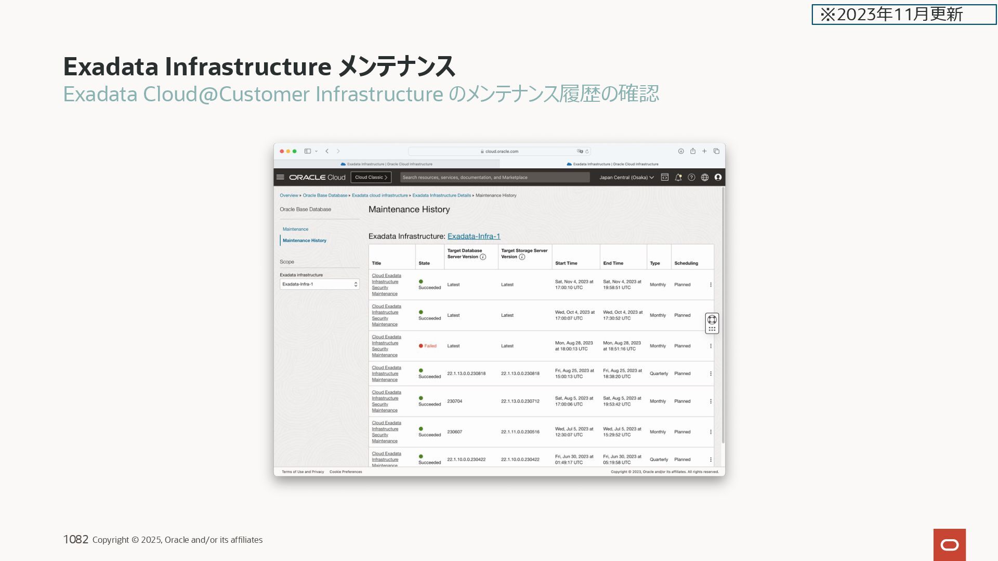Open actions menu for the Failed maintenance row

tap(711, 346)
